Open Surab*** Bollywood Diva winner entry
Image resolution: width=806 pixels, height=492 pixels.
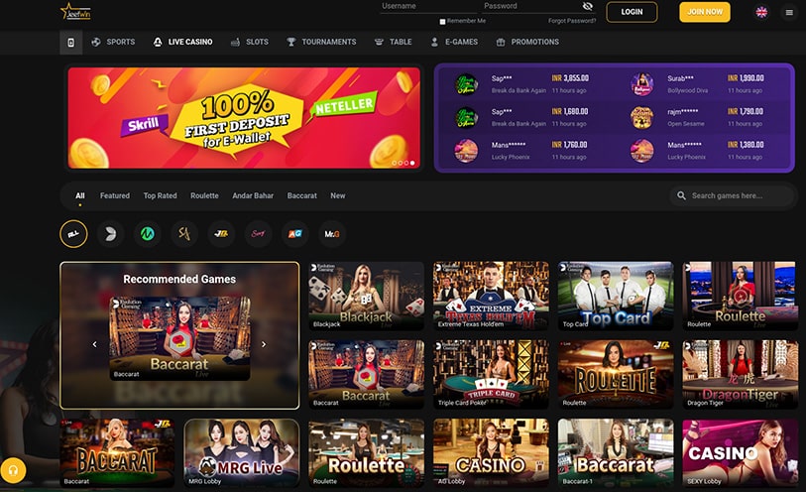click(700, 83)
